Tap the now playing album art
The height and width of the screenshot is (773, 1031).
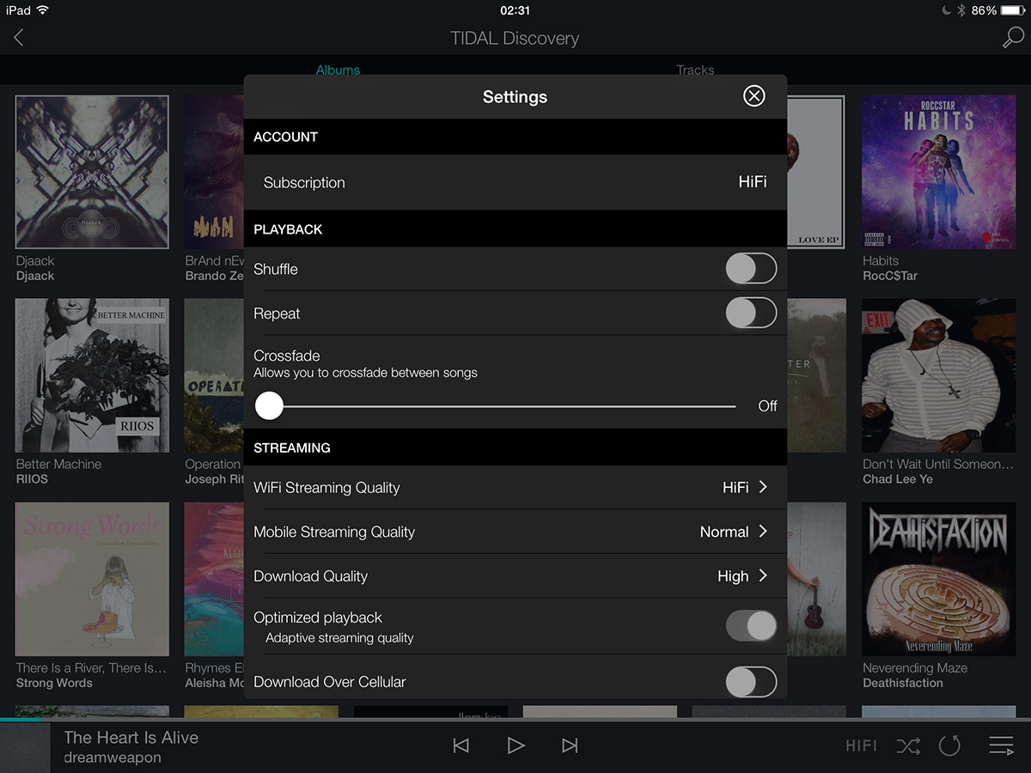point(25,747)
